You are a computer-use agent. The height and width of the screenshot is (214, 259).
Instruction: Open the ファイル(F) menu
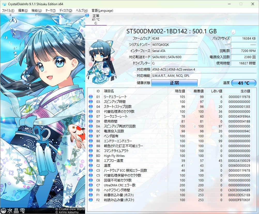[8, 11]
